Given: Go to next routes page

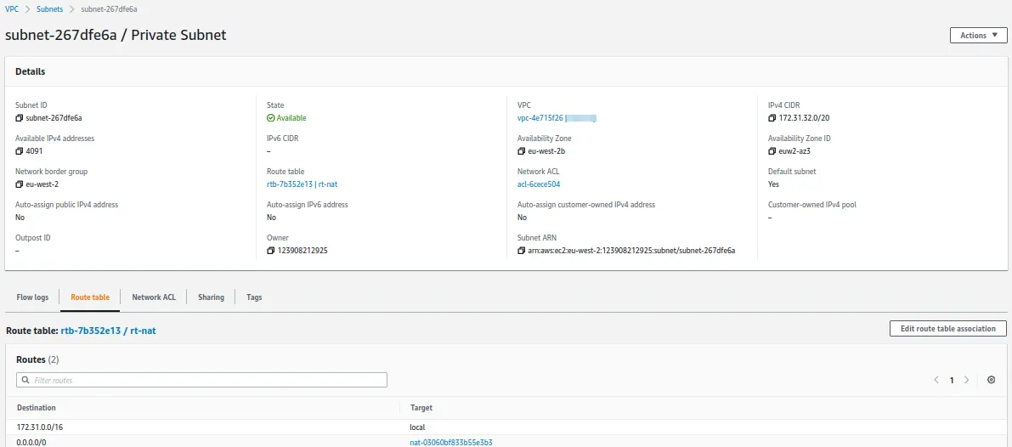Looking at the screenshot, I should click(966, 380).
